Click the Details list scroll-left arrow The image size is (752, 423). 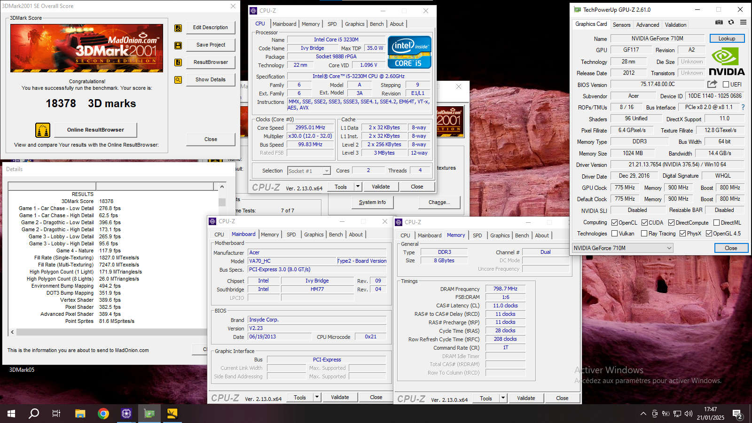pyautogui.click(x=12, y=332)
